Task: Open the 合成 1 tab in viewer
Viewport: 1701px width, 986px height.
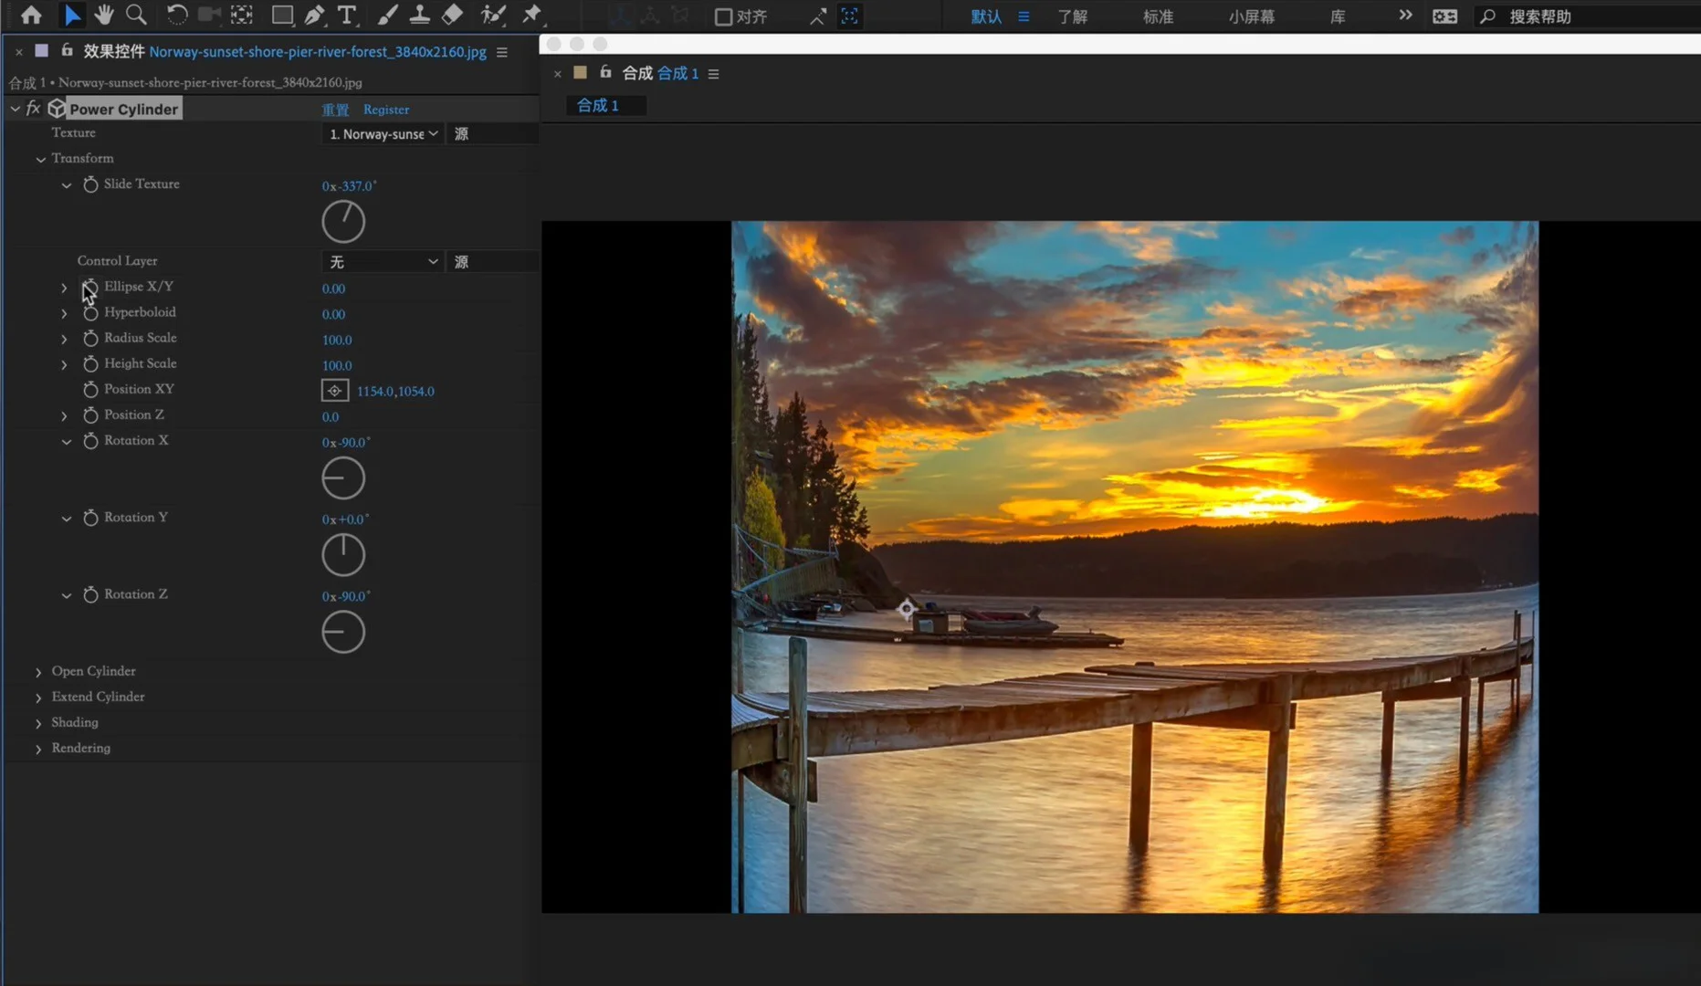Action: tap(598, 106)
